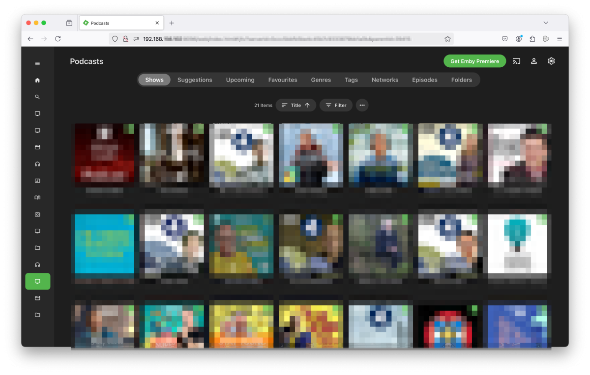Open the user profile icon
Screen dimensions: 590x375
534,61
